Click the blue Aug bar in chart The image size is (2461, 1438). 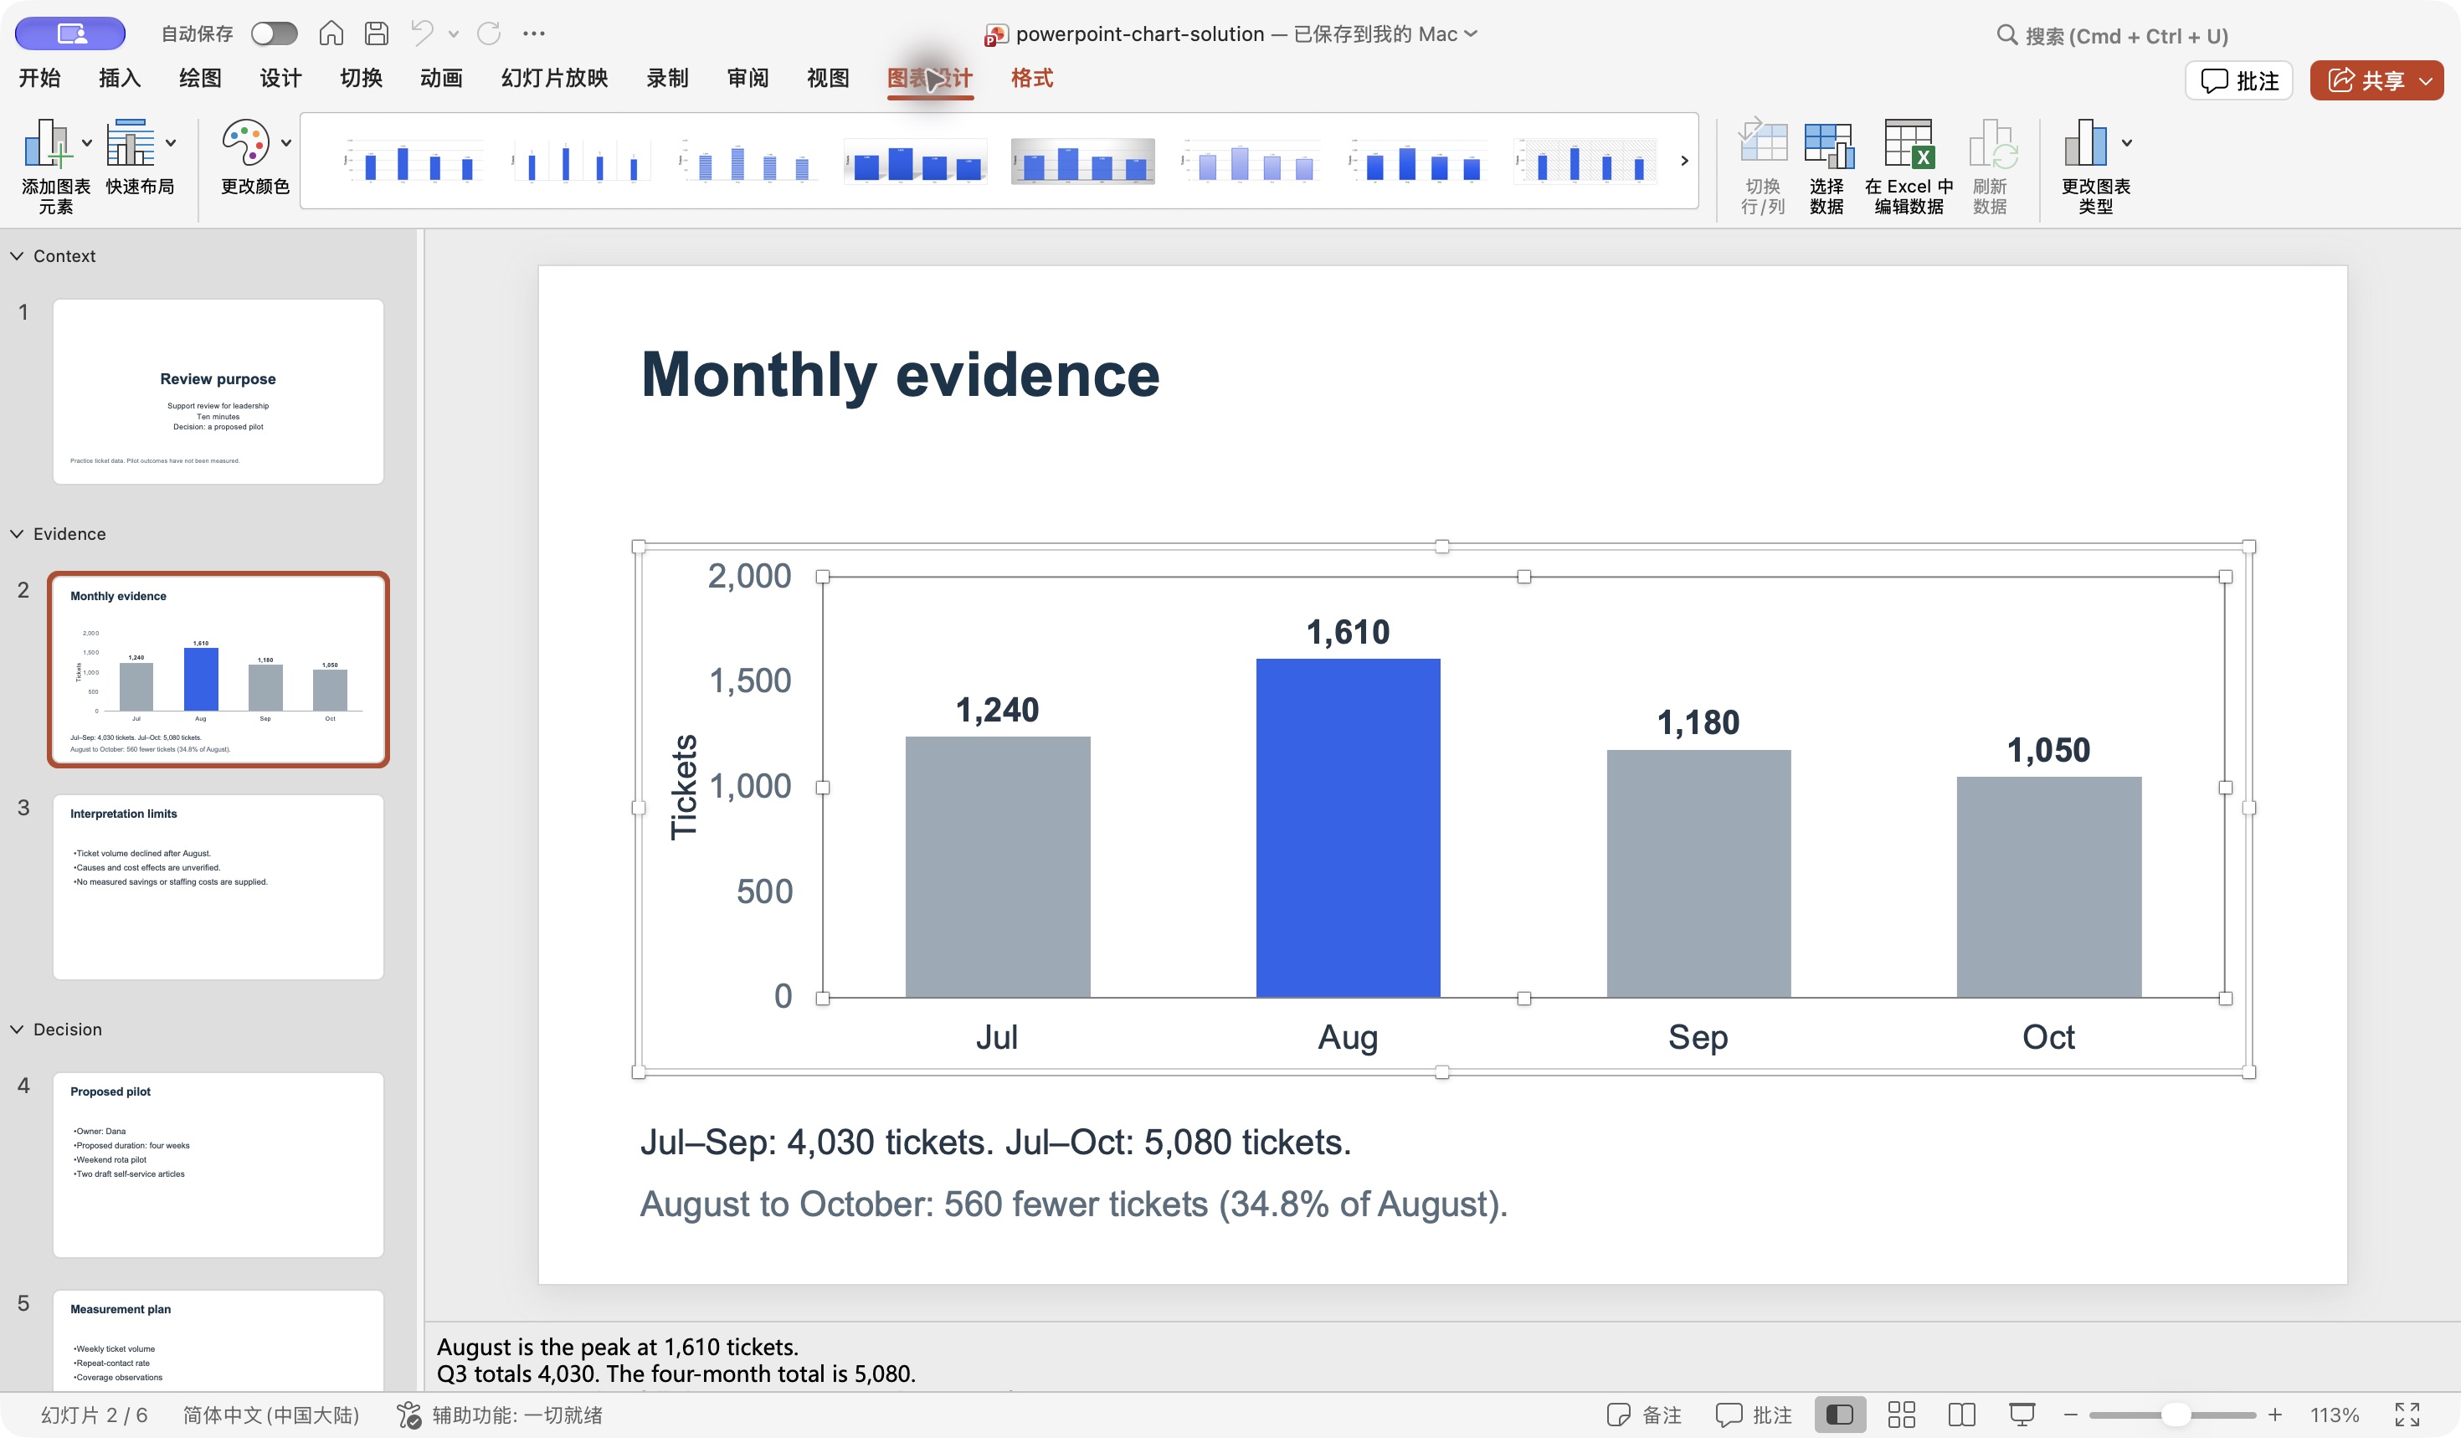tap(1348, 828)
